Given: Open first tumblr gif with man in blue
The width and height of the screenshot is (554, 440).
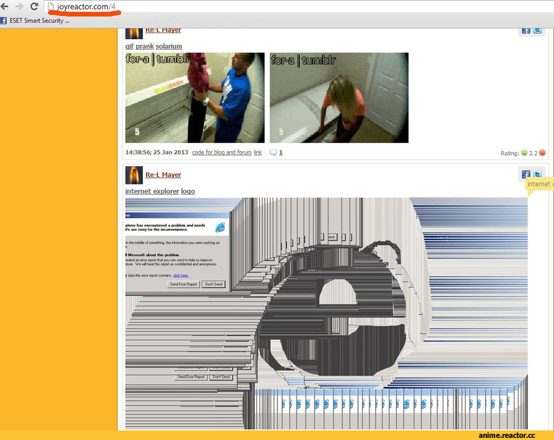Looking at the screenshot, I should (195, 98).
